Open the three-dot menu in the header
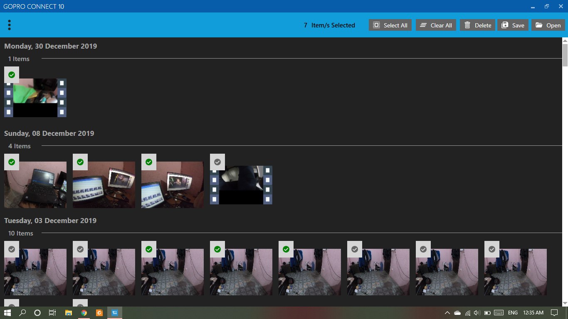The image size is (568, 319). (x=9, y=25)
